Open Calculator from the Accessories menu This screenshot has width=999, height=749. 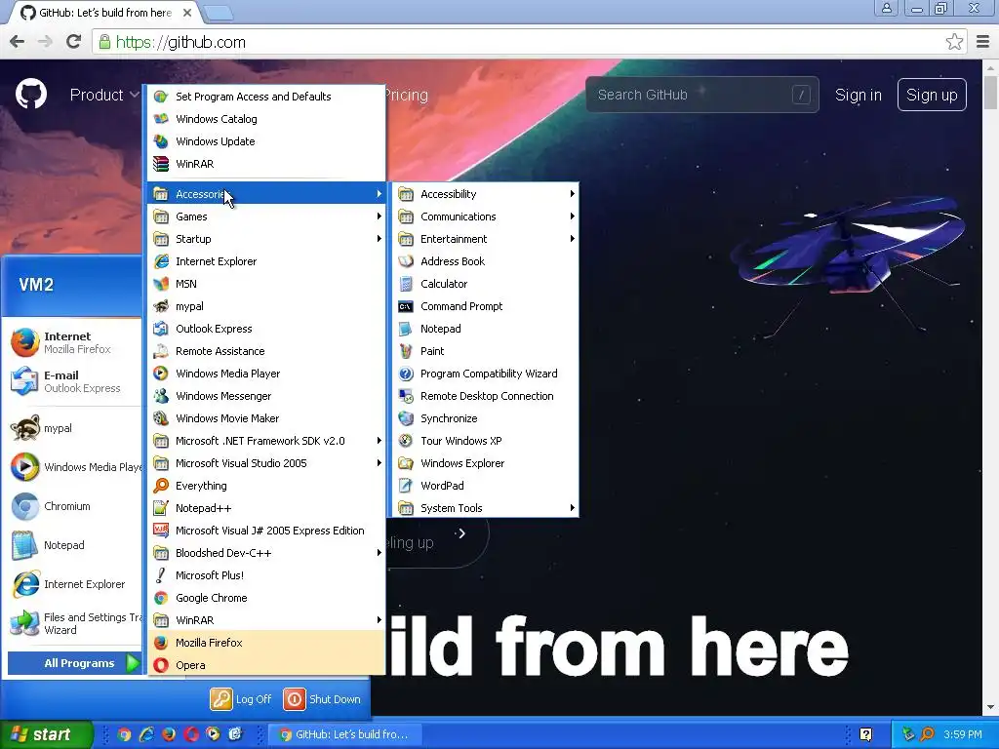tap(484, 284)
